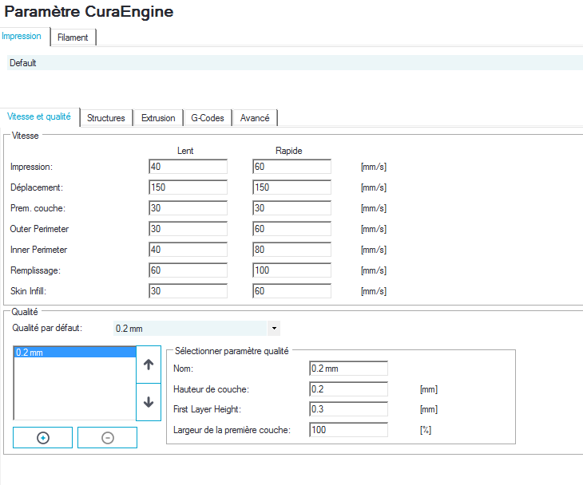
Task: Open the G-Codes tab
Action: [x=208, y=118]
